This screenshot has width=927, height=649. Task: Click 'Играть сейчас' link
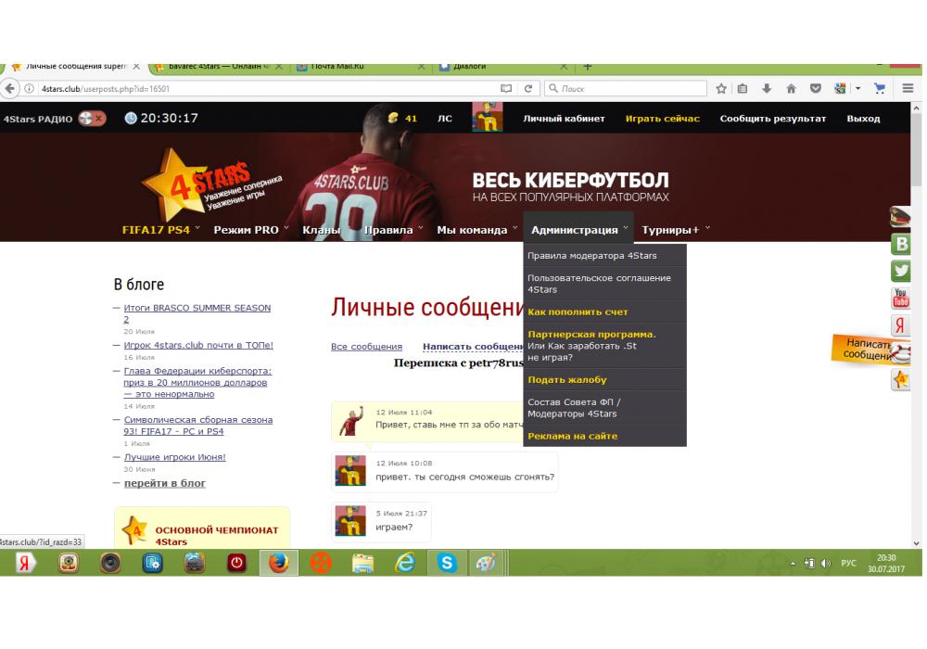(x=663, y=119)
